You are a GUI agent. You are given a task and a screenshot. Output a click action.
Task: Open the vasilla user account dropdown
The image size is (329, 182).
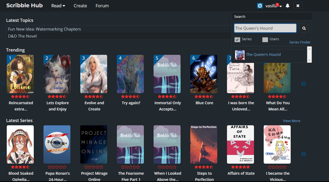[273, 6]
